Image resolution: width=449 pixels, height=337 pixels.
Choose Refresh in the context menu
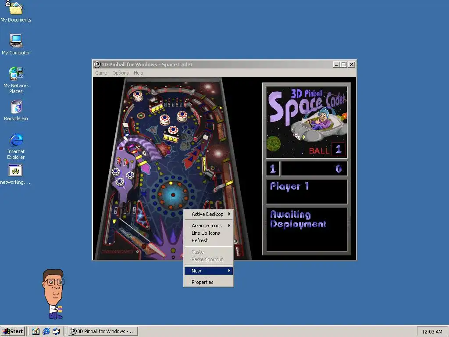click(x=208, y=240)
